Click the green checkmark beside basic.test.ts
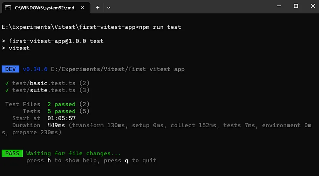This screenshot has width=319, height=176. tap(7, 83)
